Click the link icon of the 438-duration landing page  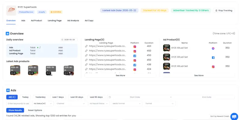coord(86,64)
